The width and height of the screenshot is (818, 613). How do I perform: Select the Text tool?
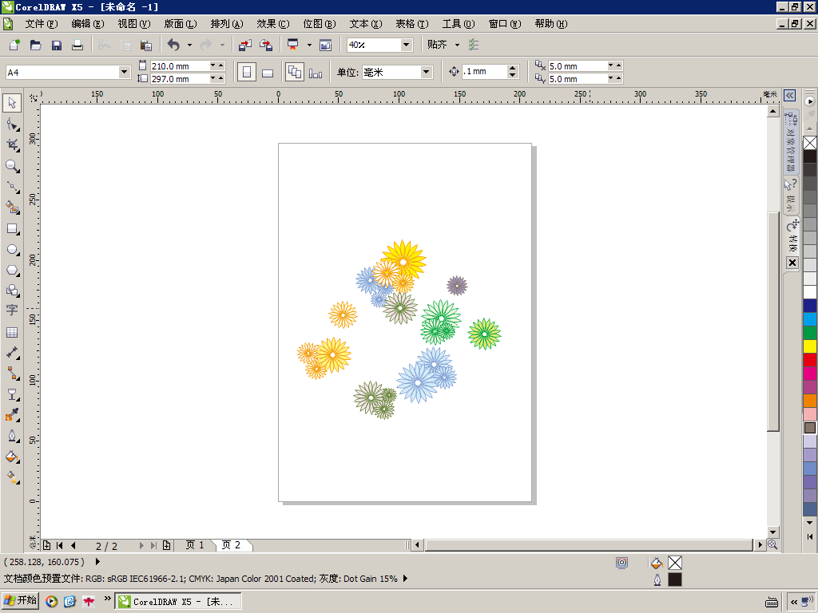[12, 310]
